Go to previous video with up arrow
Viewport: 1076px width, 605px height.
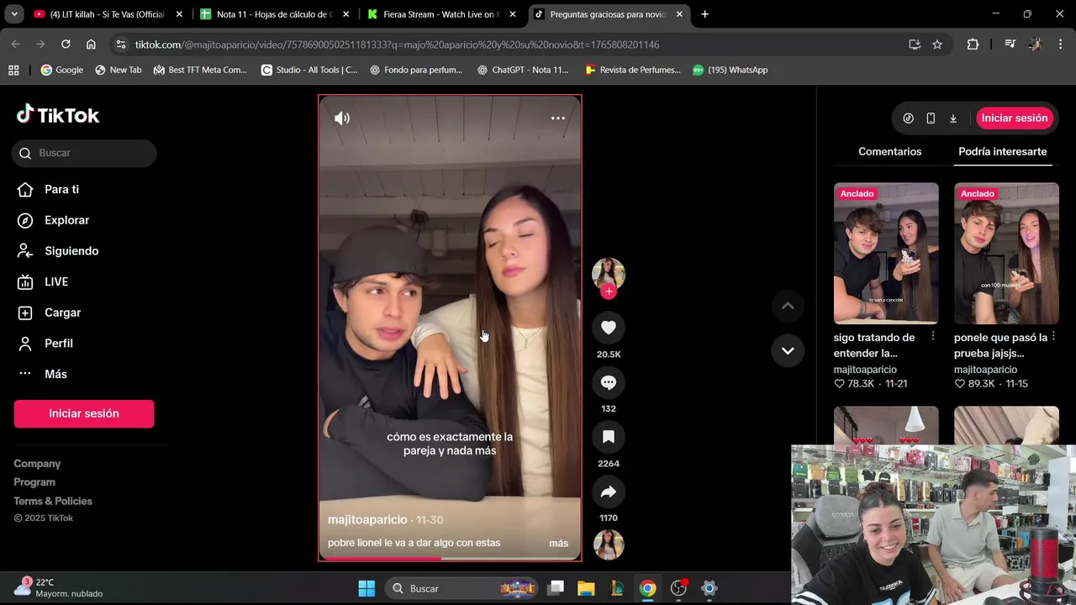[788, 306]
